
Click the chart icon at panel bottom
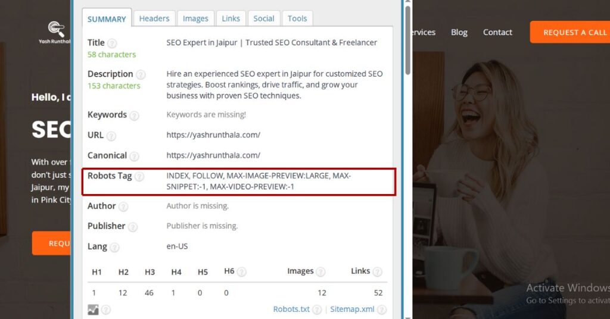tap(94, 309)
